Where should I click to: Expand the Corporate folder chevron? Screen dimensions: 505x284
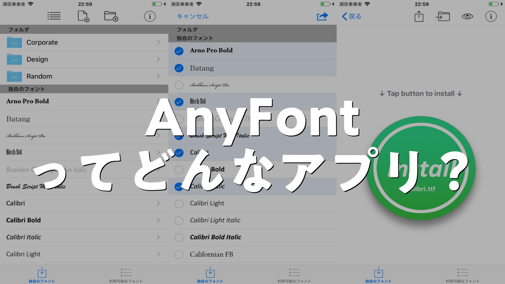click(158, 42)
